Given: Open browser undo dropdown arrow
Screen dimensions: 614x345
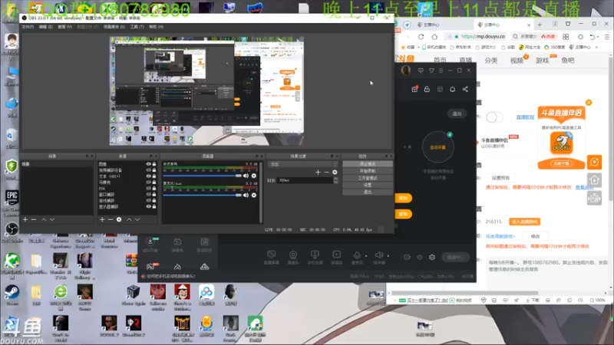Looking at the screenshot, I should click(598, 37).
